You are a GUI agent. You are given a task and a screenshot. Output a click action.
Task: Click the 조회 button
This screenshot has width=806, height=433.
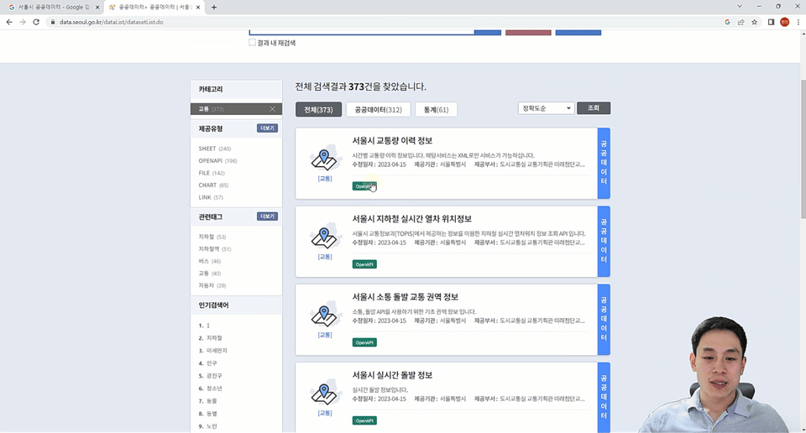tap(594, 108)
